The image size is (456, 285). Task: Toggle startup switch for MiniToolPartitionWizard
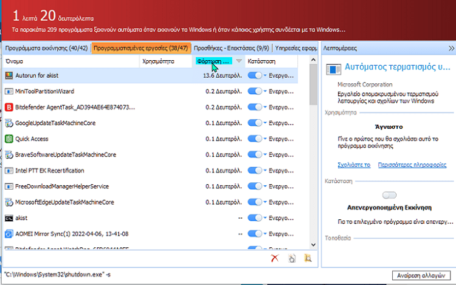[255, 91]
